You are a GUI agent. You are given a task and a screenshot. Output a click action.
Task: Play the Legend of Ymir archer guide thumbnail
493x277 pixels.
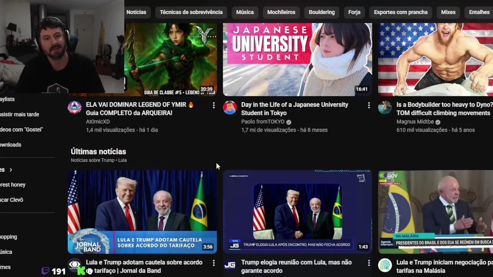(171, 60)
